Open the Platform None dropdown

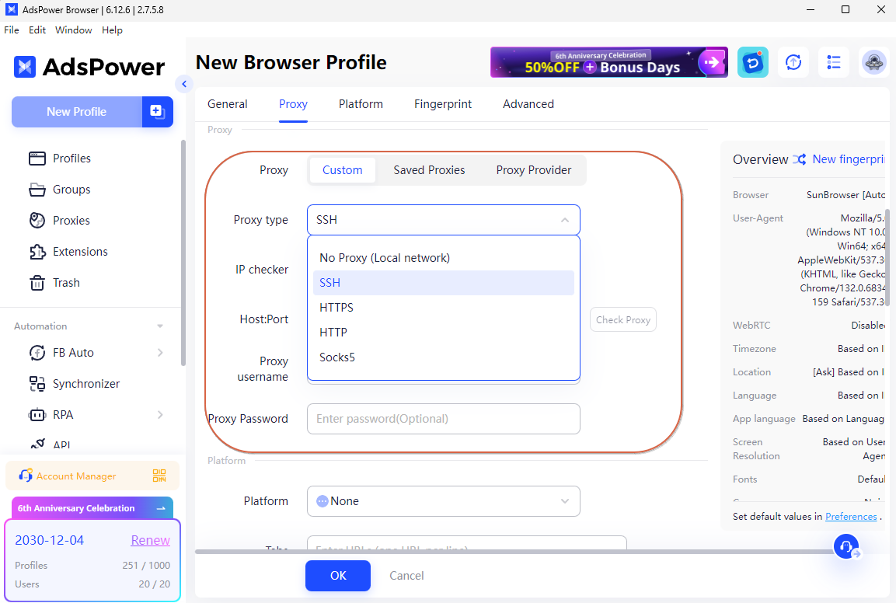pyautogui.click(x=444, y=501)
